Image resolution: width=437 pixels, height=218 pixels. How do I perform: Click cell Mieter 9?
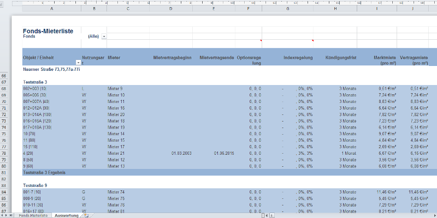[115, 89]
